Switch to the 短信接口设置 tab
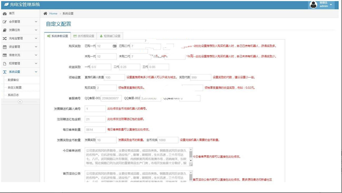 point(110,36)
